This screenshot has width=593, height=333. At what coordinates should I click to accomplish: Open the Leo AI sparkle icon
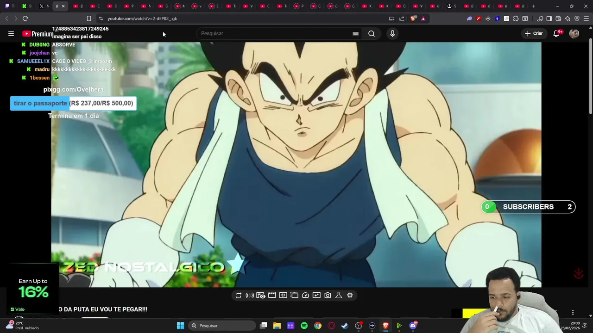(568, 18)
